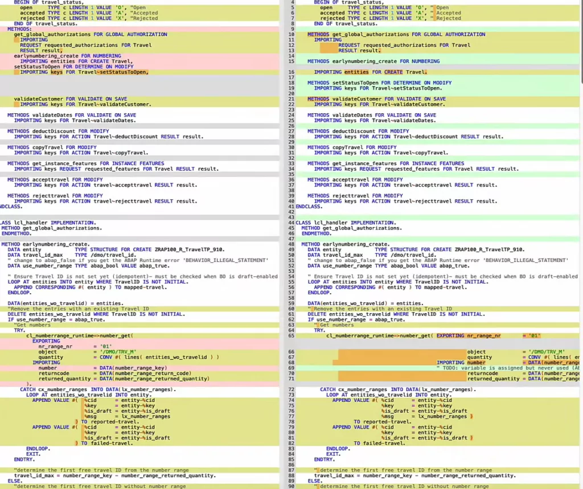
Task: Select highlighted word 'entities' on line 16
Action: [x=356, y=72]
